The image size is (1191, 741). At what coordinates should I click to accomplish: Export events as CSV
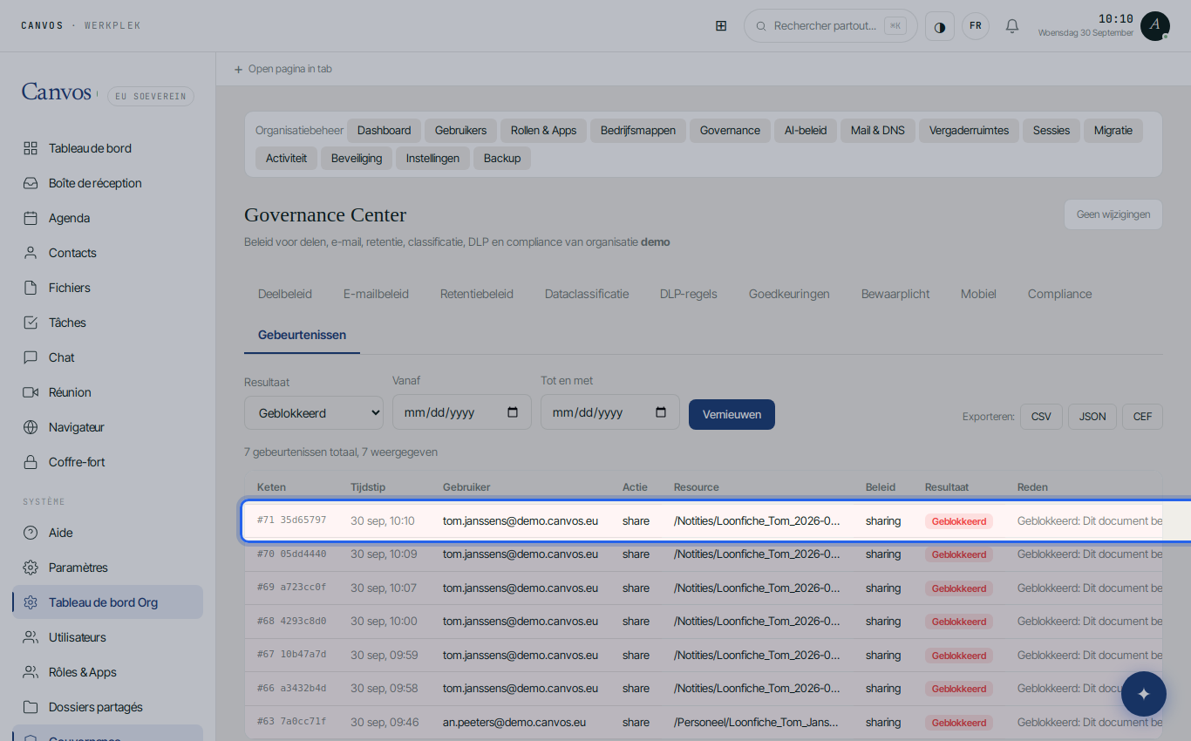[1041, 417]
